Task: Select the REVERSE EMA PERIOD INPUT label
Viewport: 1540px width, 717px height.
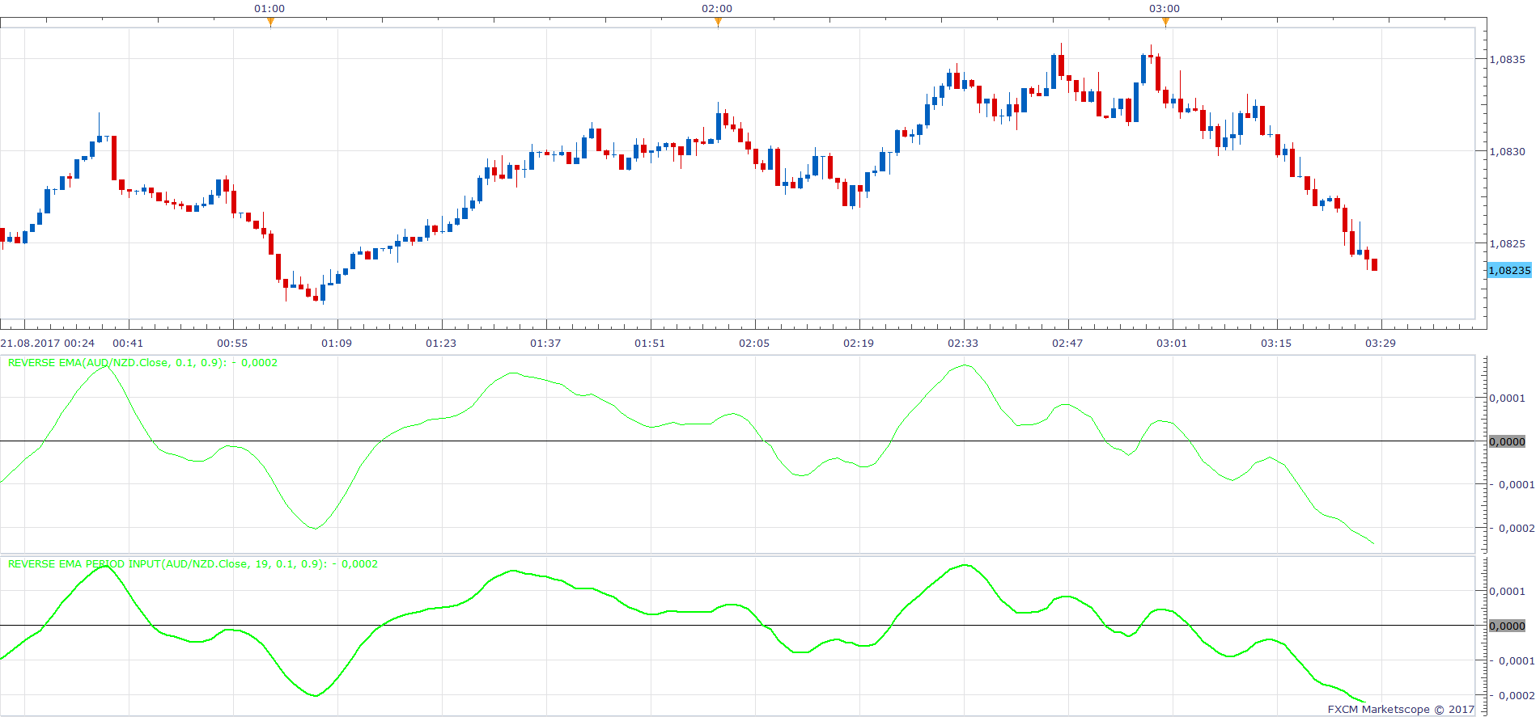Action: tap(193, 564)
